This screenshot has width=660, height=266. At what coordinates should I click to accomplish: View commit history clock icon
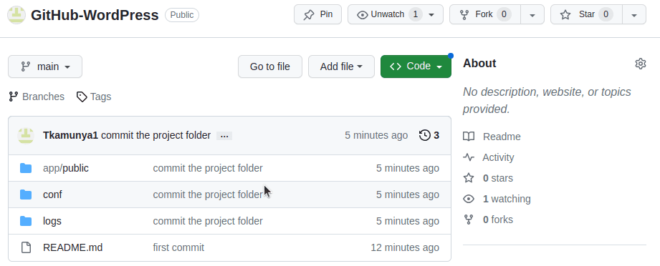click(425, 135)
